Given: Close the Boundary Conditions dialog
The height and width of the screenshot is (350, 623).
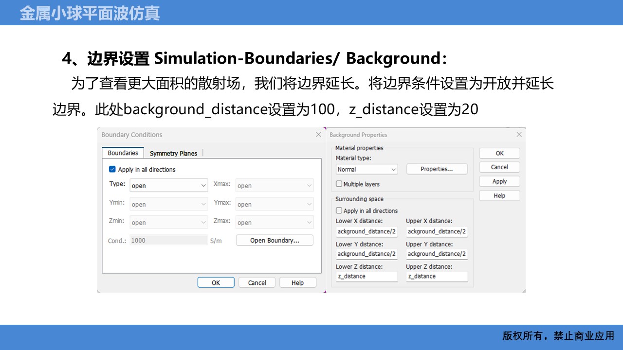Looking at the screenshot, I should click(318, 135).
